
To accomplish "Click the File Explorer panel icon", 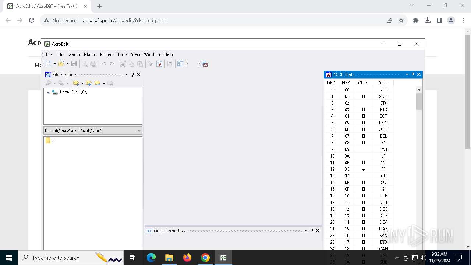I will coord(48,74).
